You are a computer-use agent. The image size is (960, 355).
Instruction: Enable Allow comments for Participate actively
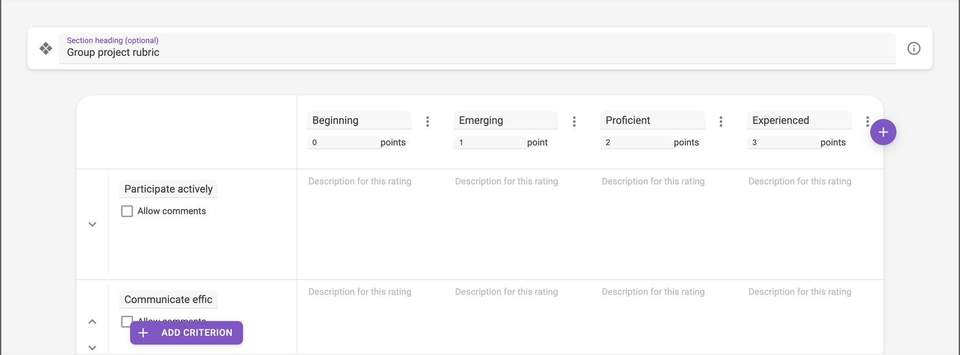tap(127, 211)
